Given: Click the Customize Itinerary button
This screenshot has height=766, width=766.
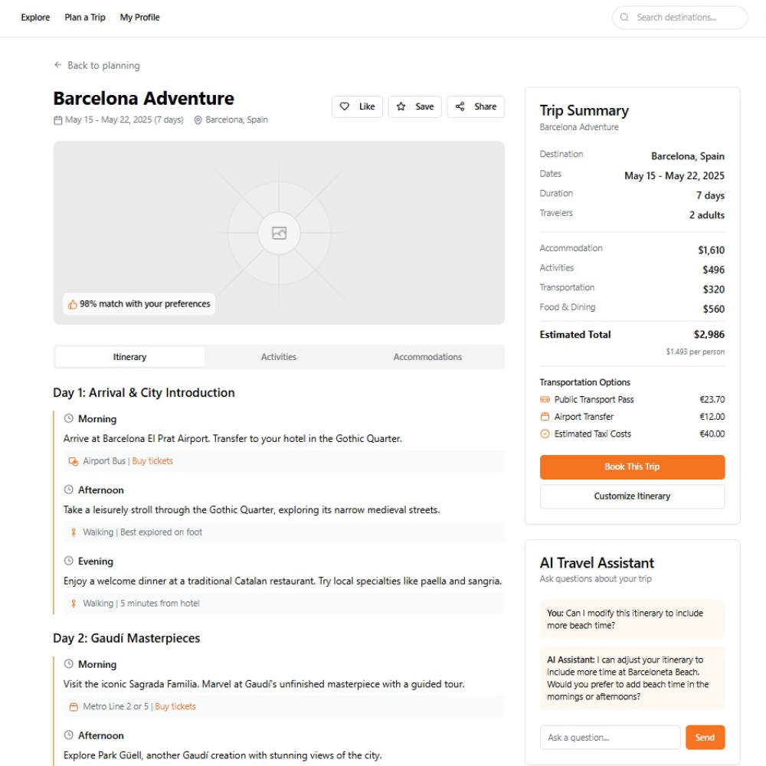Looking at the screenshot, I should coord(632,496).
